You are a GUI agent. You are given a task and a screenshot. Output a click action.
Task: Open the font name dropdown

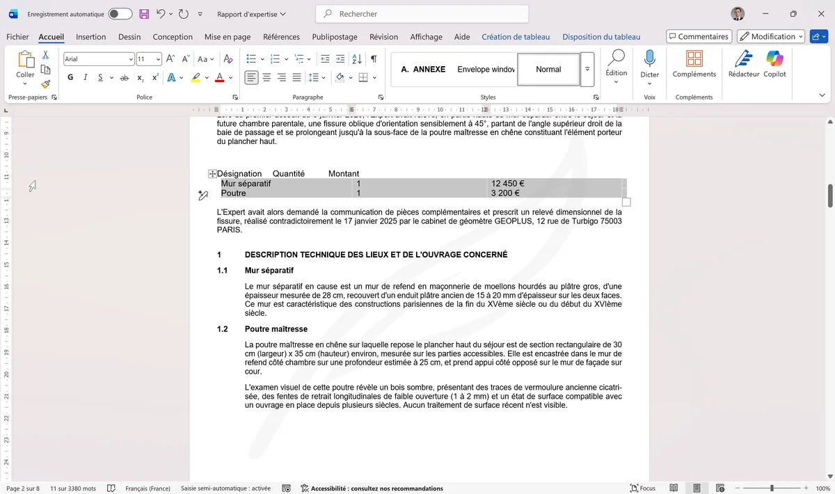(129, 58)
